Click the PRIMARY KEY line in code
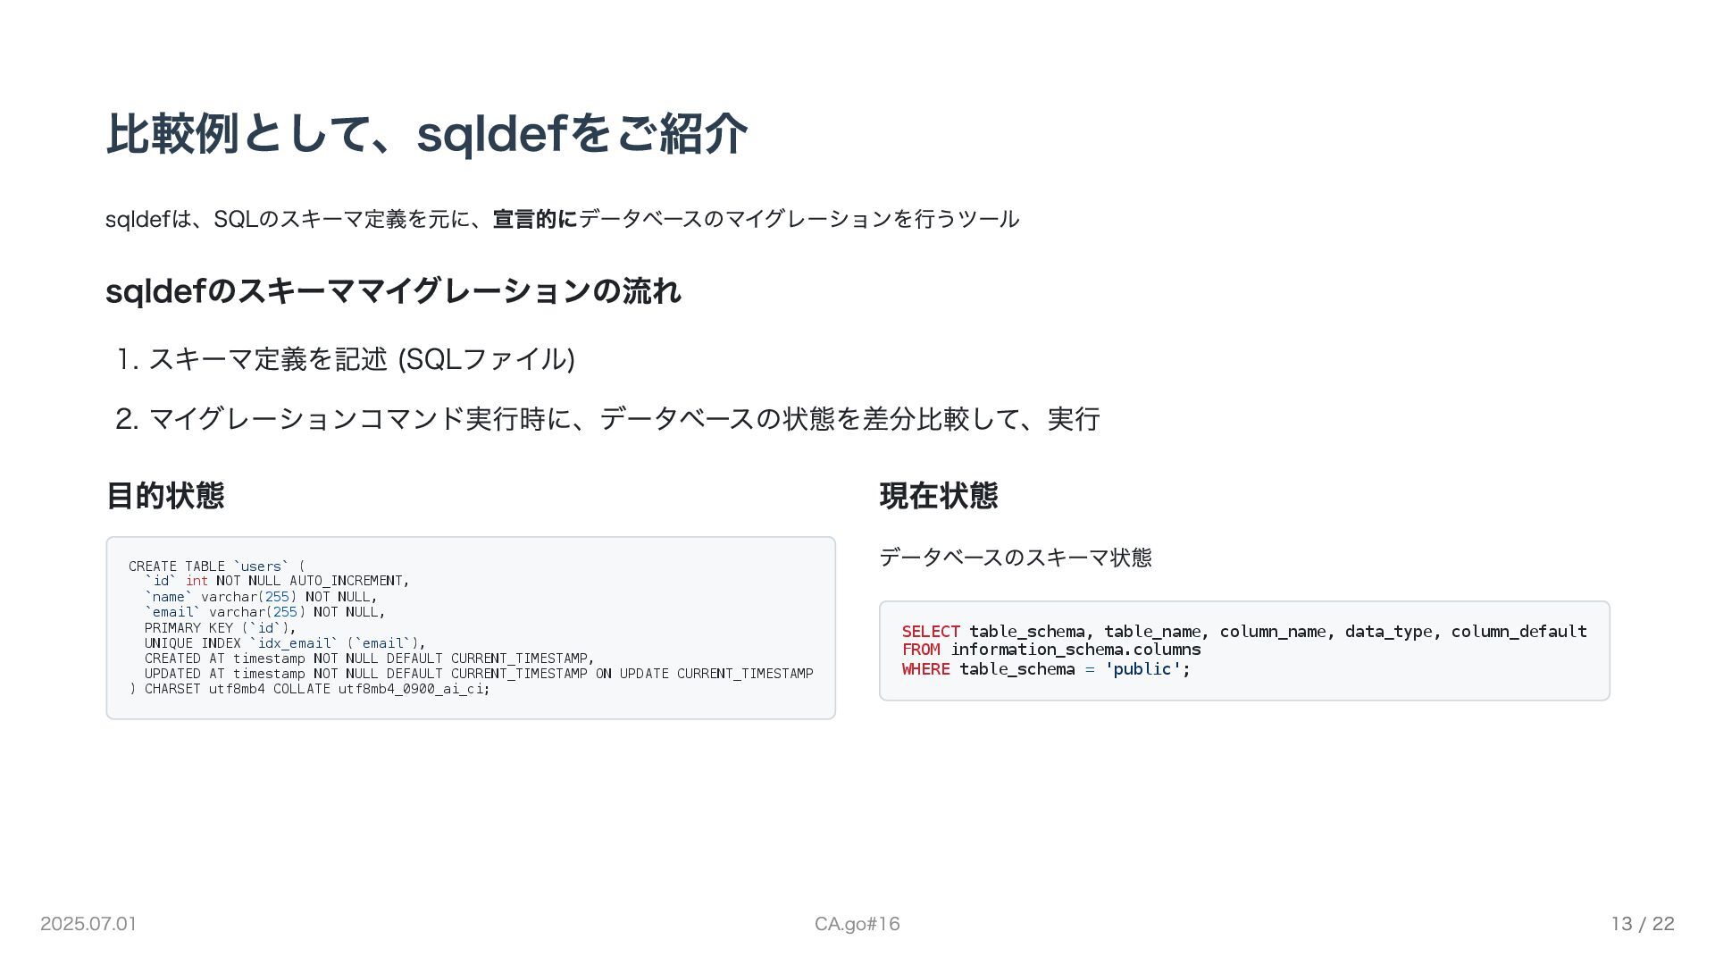 (x=220, y=628)
